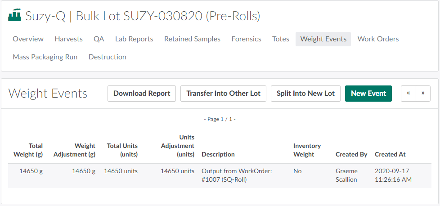Select the Lab Reports tab
Screen dimensions: 440x206
pos(134,39)
